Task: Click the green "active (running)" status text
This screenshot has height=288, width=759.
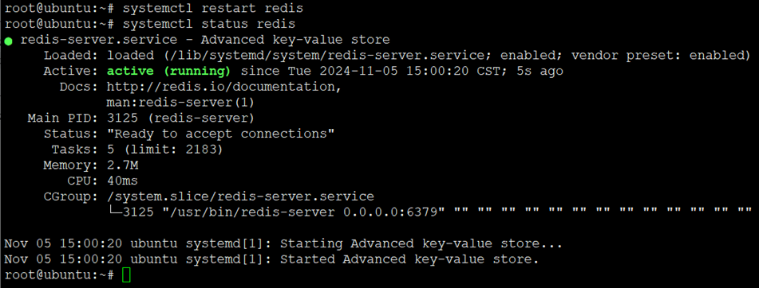Action: pyautogui.click(x=168, y=72)
